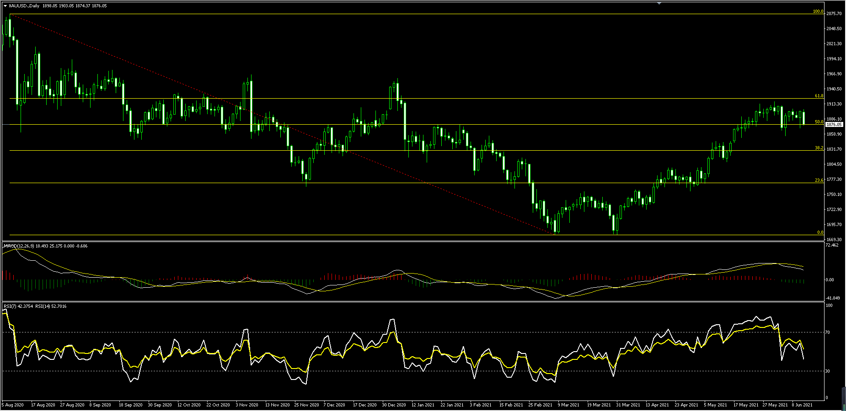The image size is (846, 411).
Task: Click the MACD scale value 72.462
Action: [833, 245]
